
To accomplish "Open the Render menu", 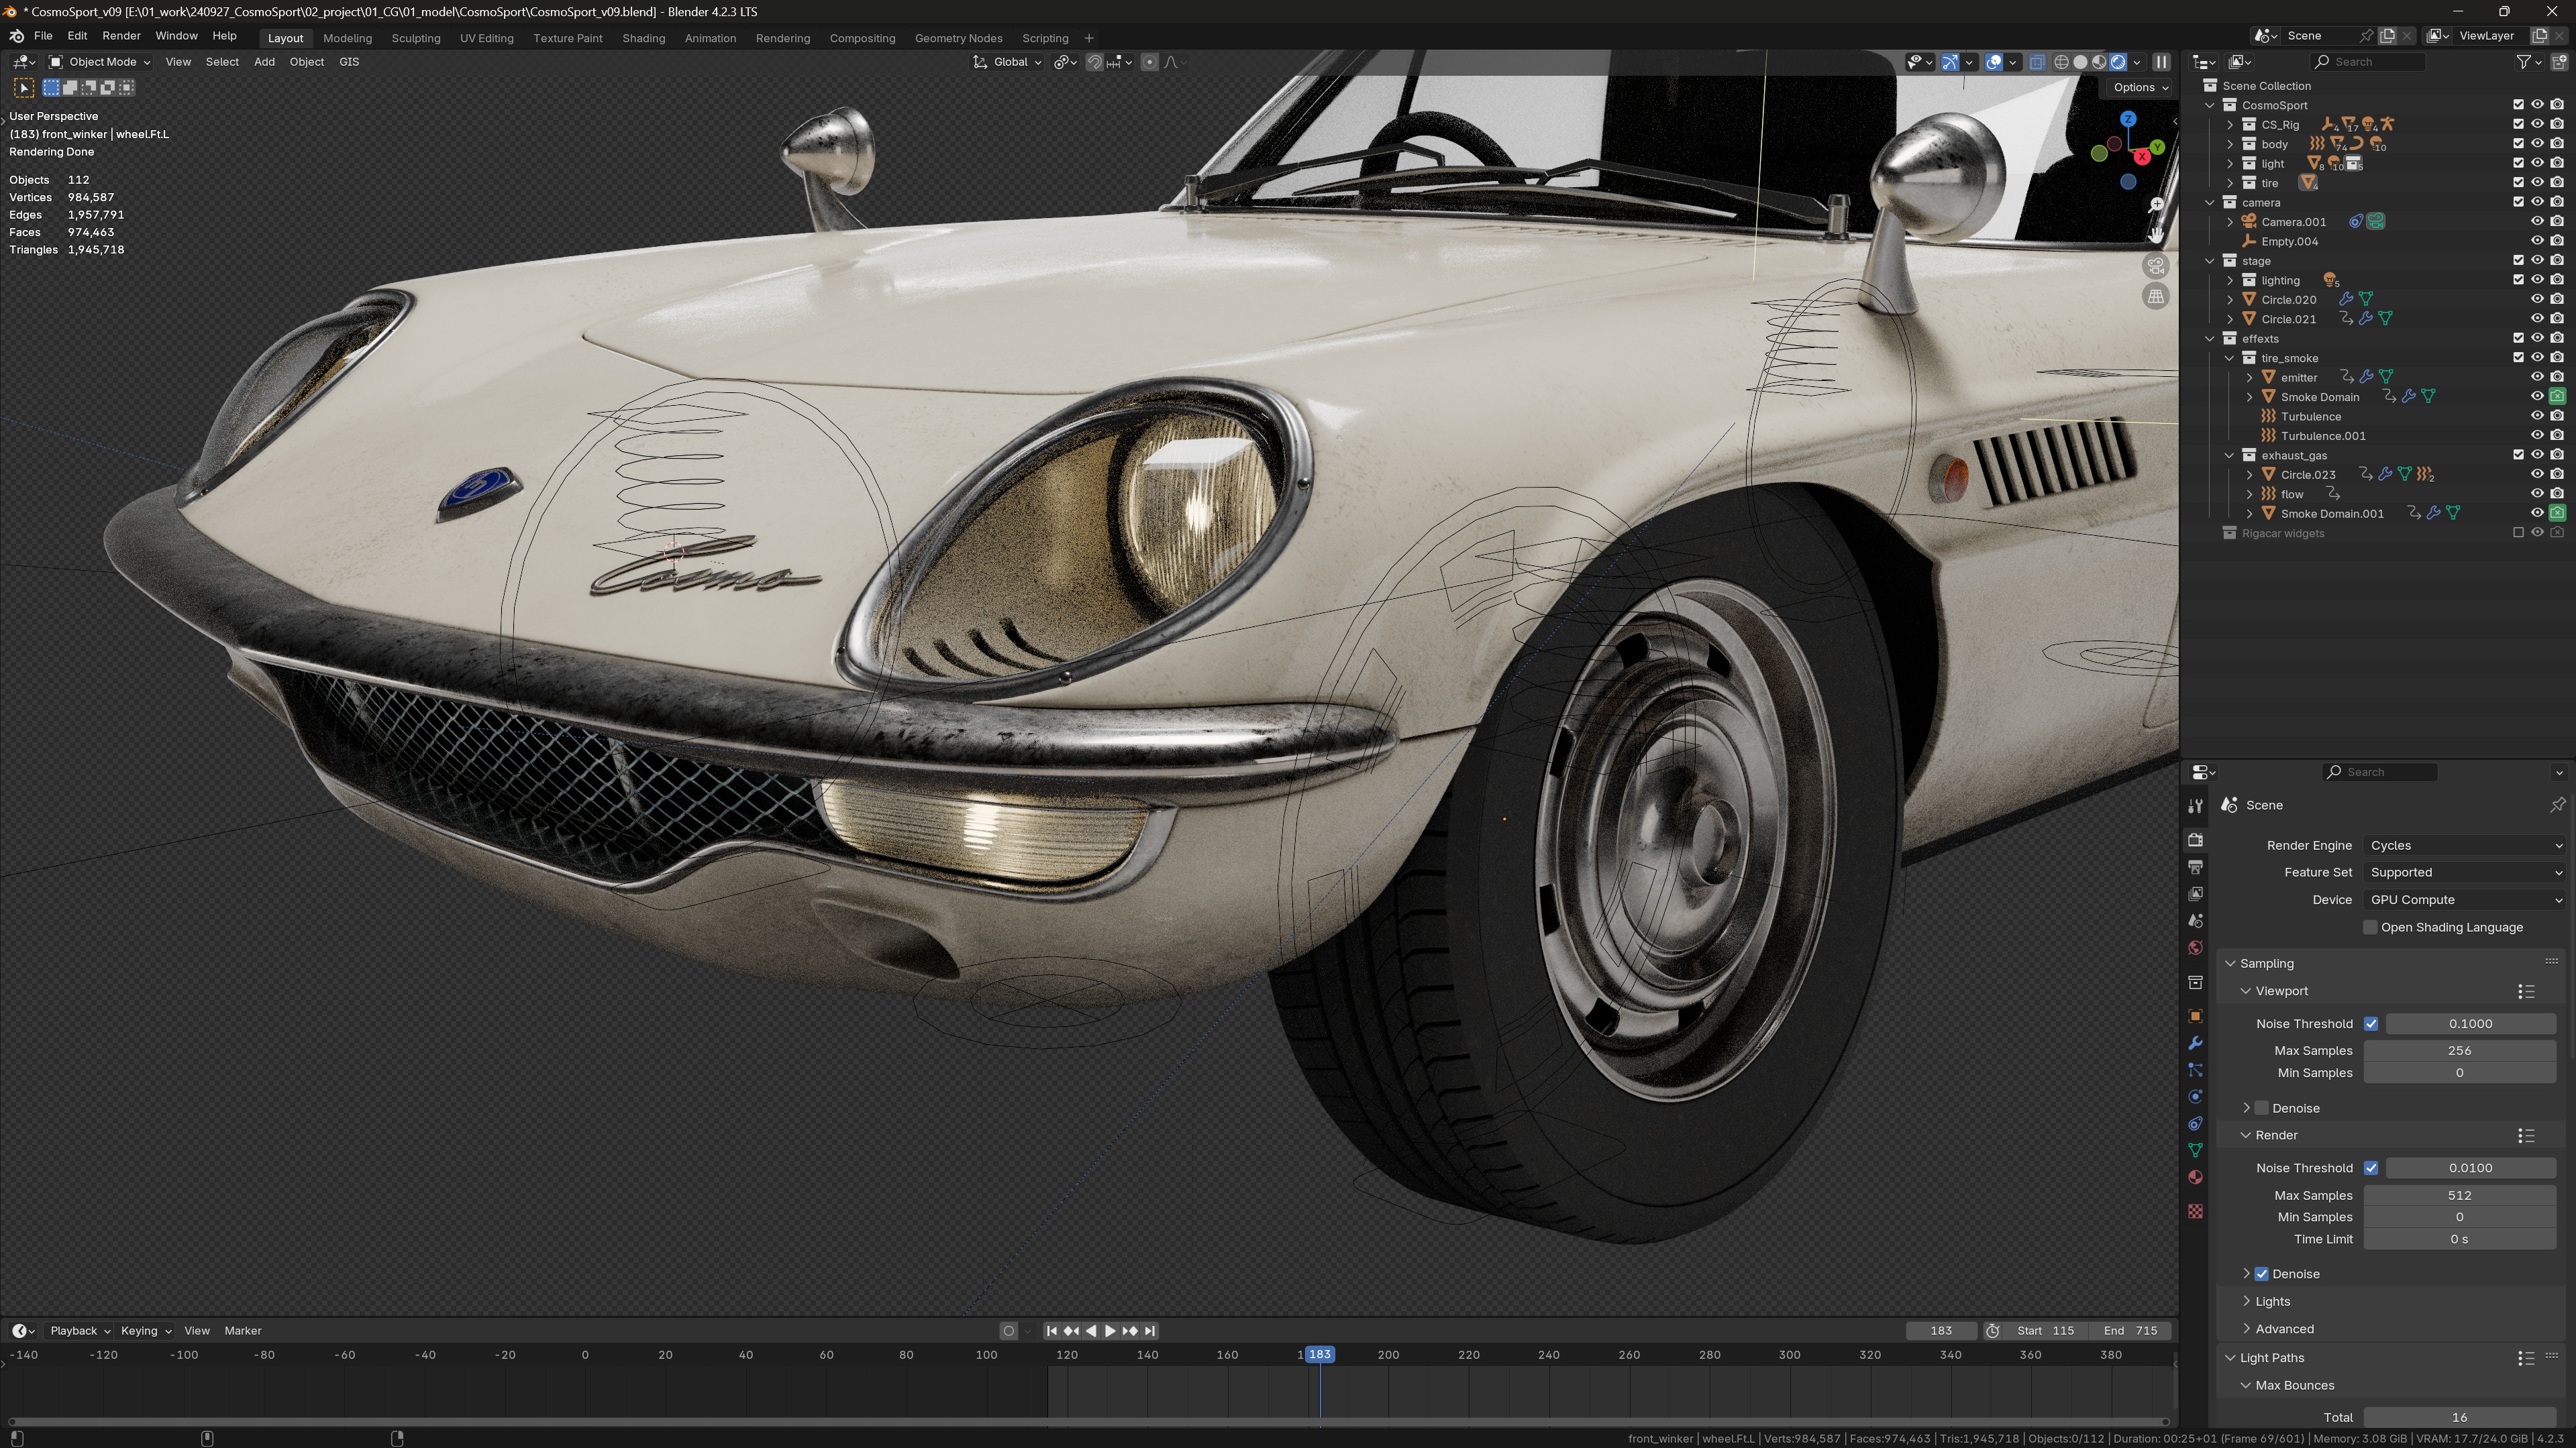I will (121, 36).
